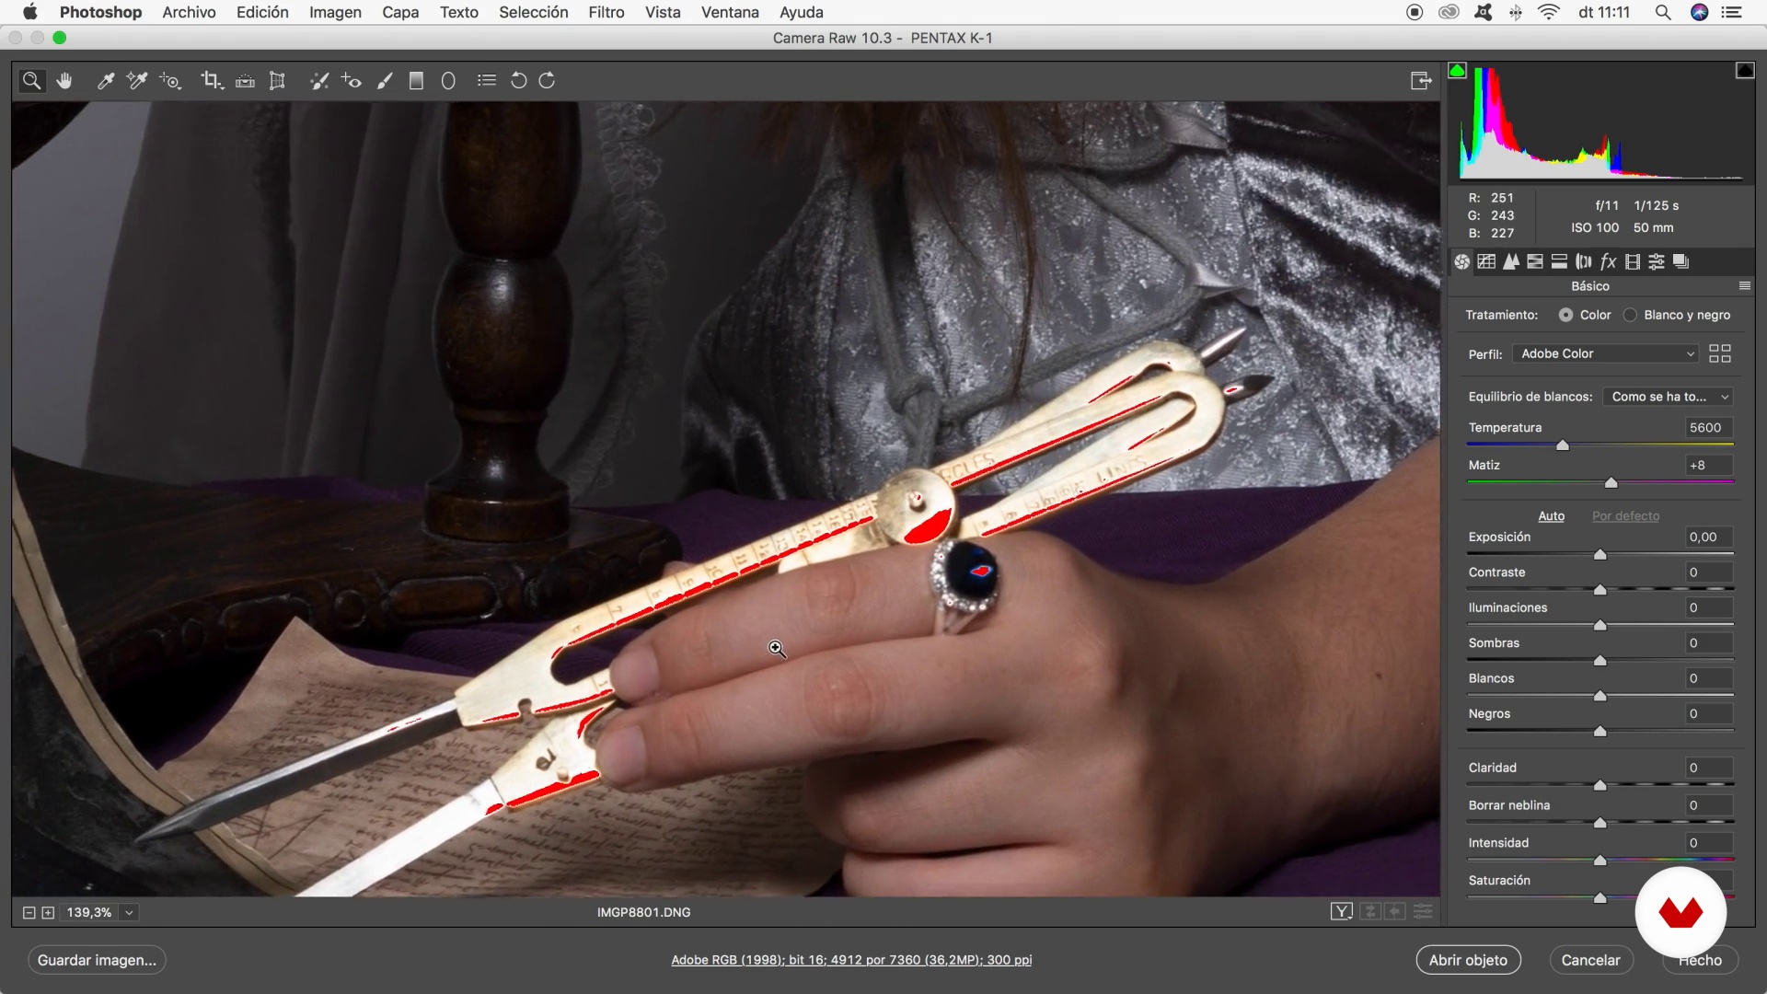Open the Imagen menu
Image resolution: width=1767 pixels, height=994 pixels.
coord(335,12)
